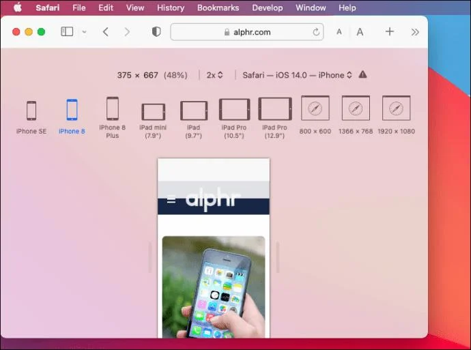
Task: Maximize the Safari window with green button
Action: coord(41,31)
